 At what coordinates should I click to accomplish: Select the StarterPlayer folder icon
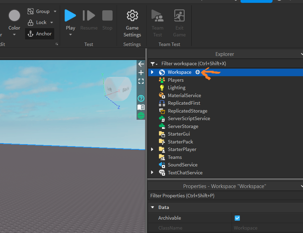coord(162,150)
